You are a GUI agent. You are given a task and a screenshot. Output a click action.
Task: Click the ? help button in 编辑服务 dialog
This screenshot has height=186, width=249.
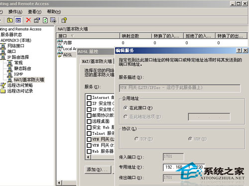tap(239, 51)
